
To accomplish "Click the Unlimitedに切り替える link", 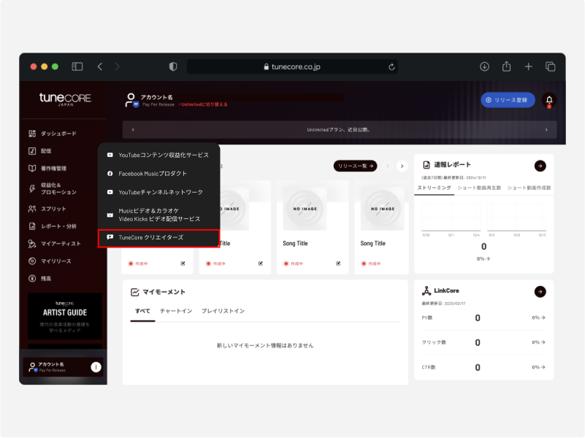I will point(204,105).
